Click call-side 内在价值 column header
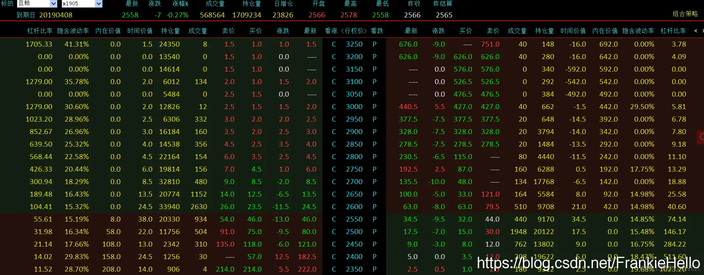704x275 pixels. tap(108, 31)
